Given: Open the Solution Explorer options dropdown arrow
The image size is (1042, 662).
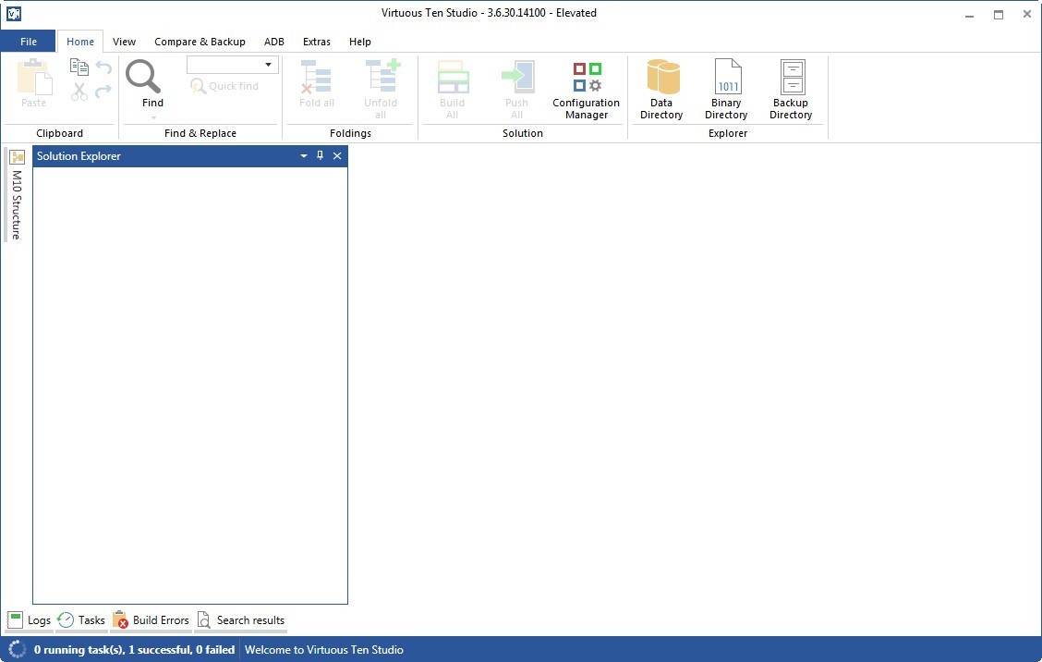Looking at the screenshot, I should [304, 155].
